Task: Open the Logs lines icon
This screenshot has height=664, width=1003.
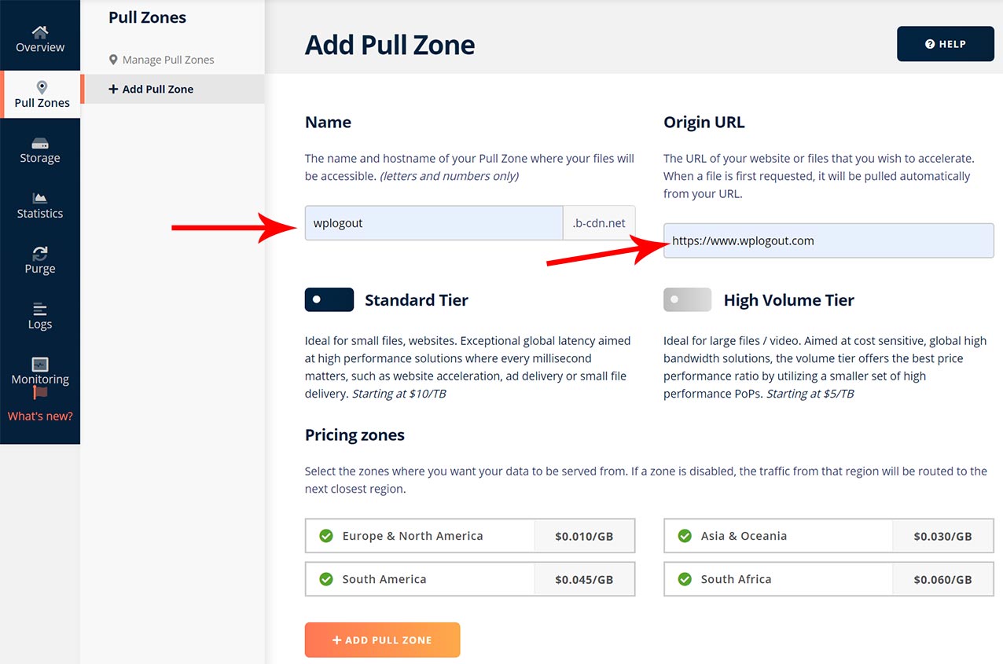Action: (x=40, y=309)
